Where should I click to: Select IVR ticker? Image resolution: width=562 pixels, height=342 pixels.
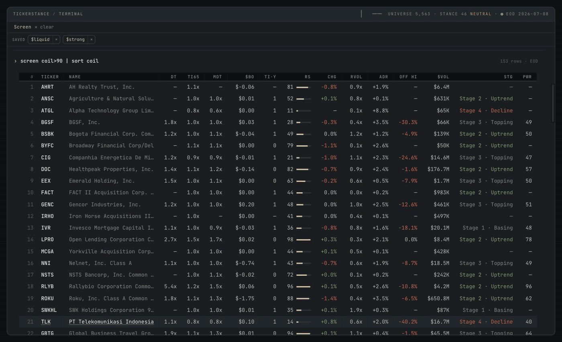coord(46,228)
